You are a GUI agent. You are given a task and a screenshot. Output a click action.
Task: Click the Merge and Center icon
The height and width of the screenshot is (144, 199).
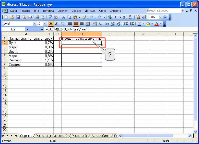point(88,24)
